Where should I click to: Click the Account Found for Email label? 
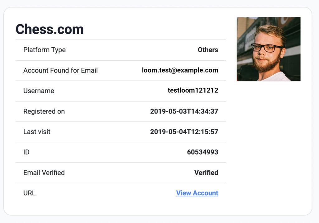[x=61, y=71]
